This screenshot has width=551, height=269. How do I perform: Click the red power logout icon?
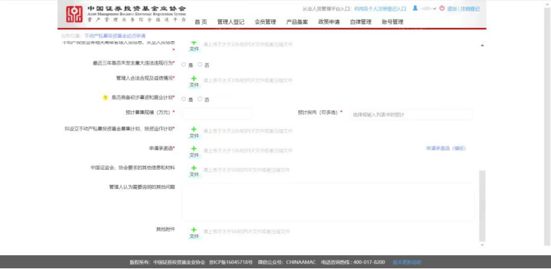coord(442,8)
